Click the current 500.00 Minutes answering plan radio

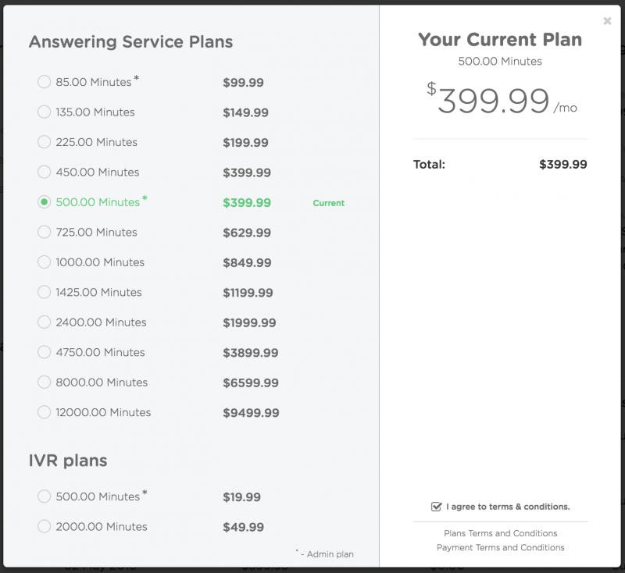coord(45,202)
